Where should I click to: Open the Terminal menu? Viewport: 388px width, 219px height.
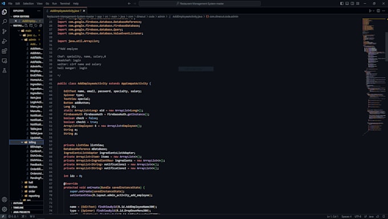[x=65, y=3]
